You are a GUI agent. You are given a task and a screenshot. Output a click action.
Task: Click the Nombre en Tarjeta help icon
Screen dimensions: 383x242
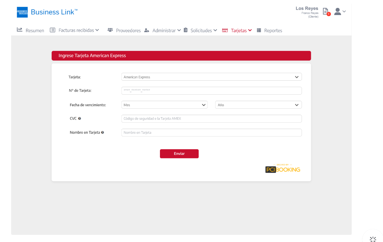coord(103,133)
